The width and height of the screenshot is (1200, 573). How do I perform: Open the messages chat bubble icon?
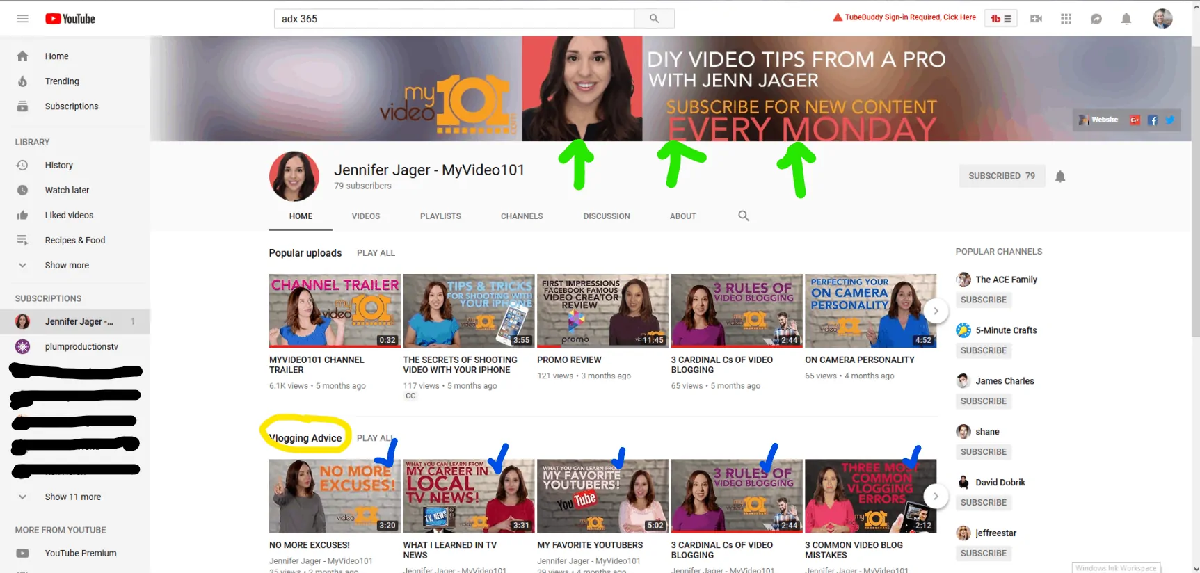1096,19
